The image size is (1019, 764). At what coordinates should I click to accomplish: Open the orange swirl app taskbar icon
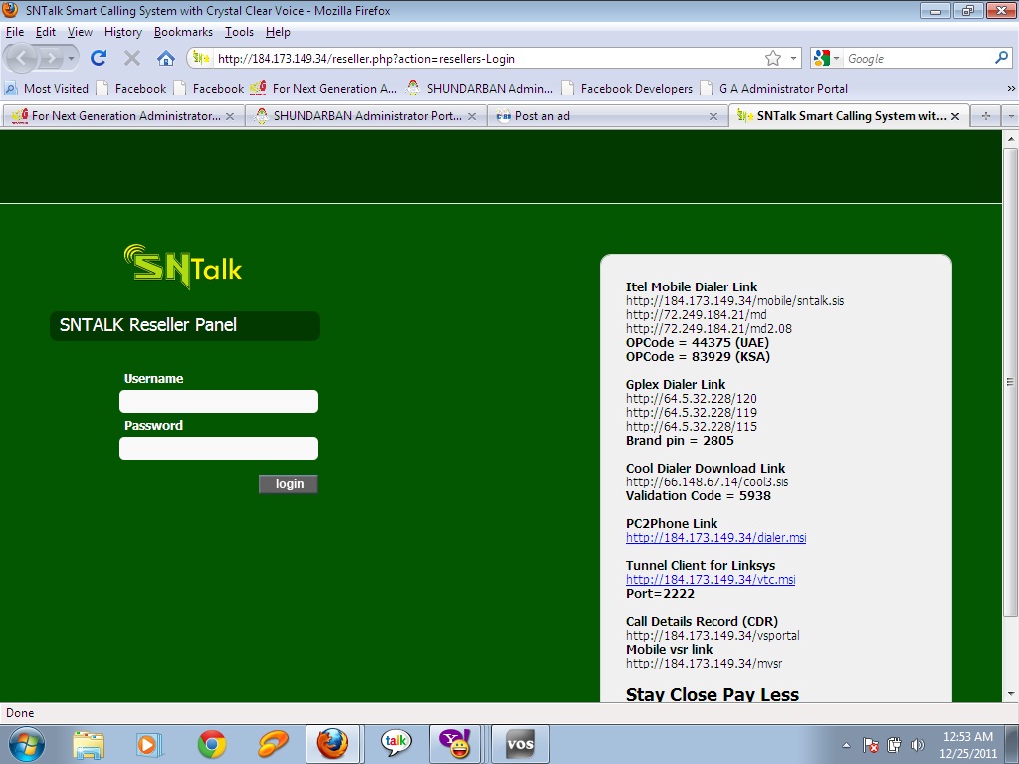coord(273,744)
